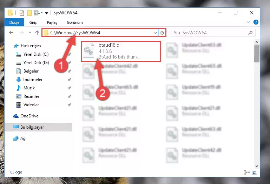
Task: Click the search magnifier icon
Action: tap(251, 33)
